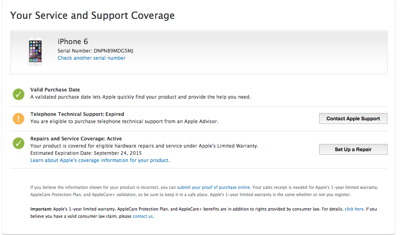The height and width of the screenshot is (235, 404).
Task: Click the iPhone 6 product image
Action: click(35, 51)
